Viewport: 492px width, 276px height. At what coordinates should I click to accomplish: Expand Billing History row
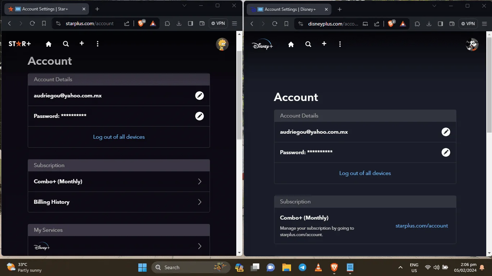(119, 202)
